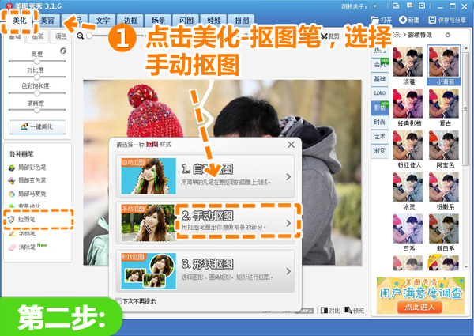Screen dimensions: 474x336
Task: Apply the 经典影楼 effect thumbnail
Action: (408, 103)
